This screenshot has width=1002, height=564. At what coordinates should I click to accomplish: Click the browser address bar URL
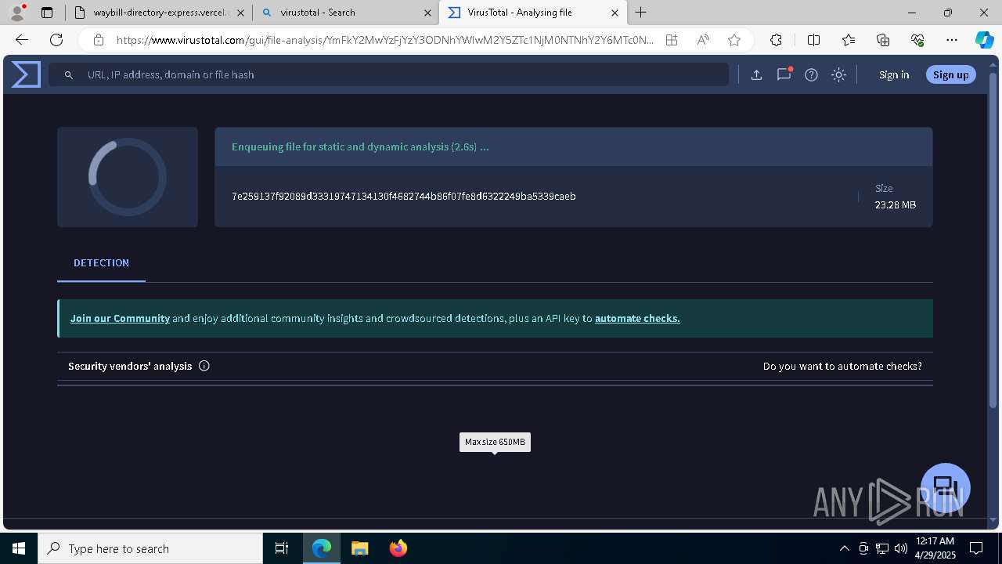(384, 40)
